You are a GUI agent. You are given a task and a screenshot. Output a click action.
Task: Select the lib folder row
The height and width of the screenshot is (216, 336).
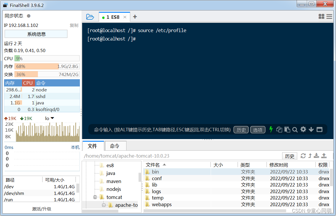(x=236, y=185)
